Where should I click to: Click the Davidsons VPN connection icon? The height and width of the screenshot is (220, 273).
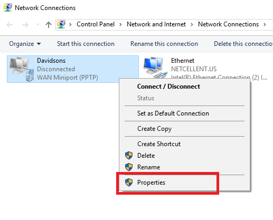coord(22,69)
